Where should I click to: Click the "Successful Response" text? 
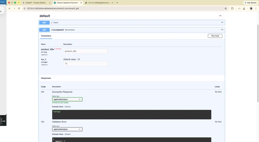tap(62, 92)
